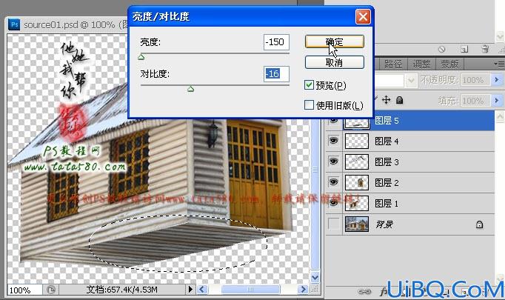Toggle the lock position cross-arrows icon

pos(387,100)
